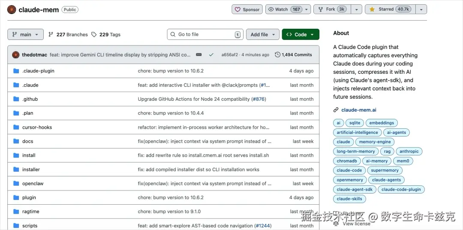Click the folder icon of docs
The image size is (463, 230).
pyautogui.click(x=16, y=141)
